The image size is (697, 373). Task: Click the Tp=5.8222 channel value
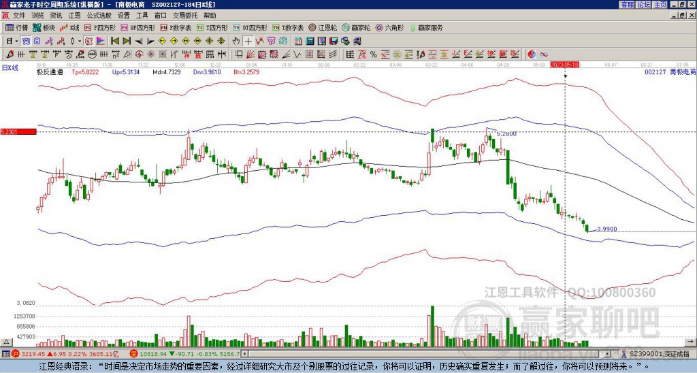click(86, 71)
